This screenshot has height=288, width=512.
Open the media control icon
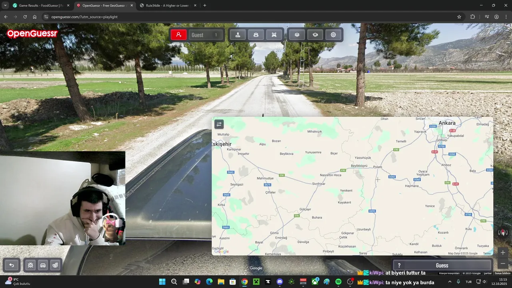[487, 17]
